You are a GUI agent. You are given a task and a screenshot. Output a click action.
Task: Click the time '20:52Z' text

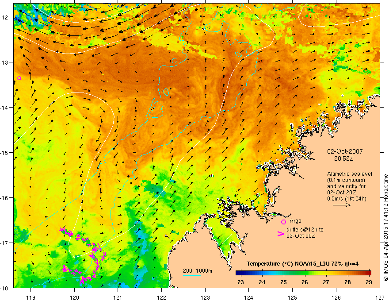click(x=343, y=158)
